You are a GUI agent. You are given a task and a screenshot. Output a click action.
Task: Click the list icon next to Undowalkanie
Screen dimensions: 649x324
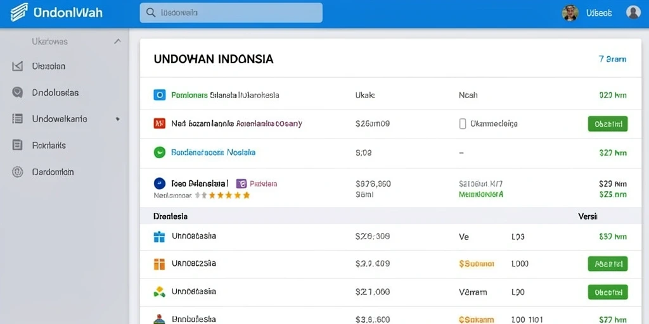(x=17, y=119)
